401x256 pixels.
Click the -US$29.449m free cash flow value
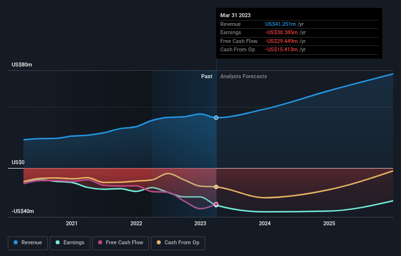click(x=281, y=41)
